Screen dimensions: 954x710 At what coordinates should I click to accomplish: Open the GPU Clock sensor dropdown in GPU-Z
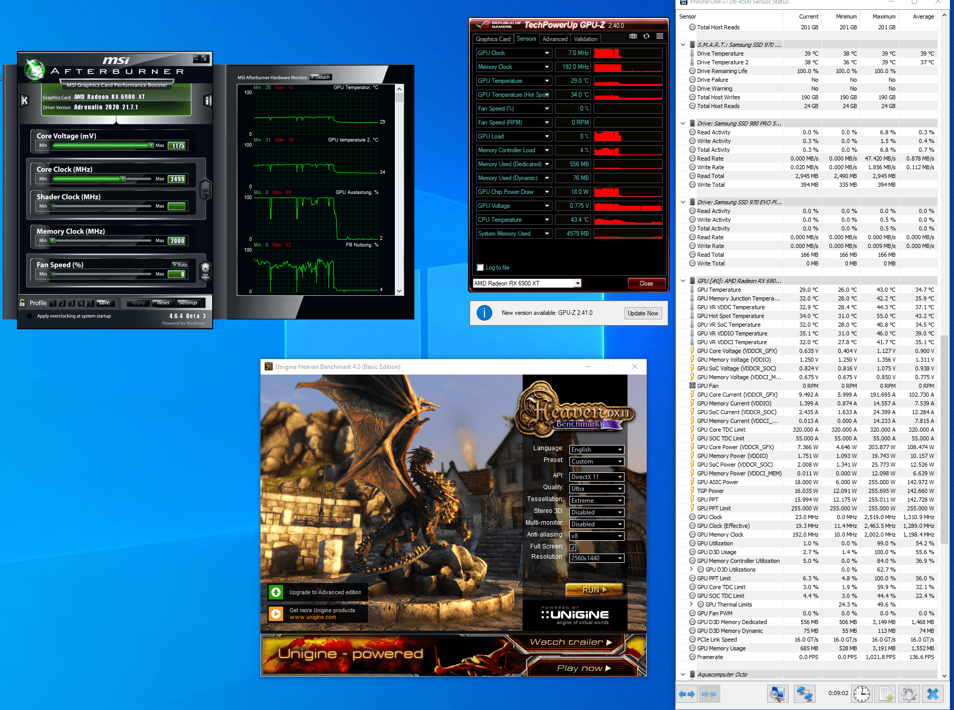coord(547,53)
